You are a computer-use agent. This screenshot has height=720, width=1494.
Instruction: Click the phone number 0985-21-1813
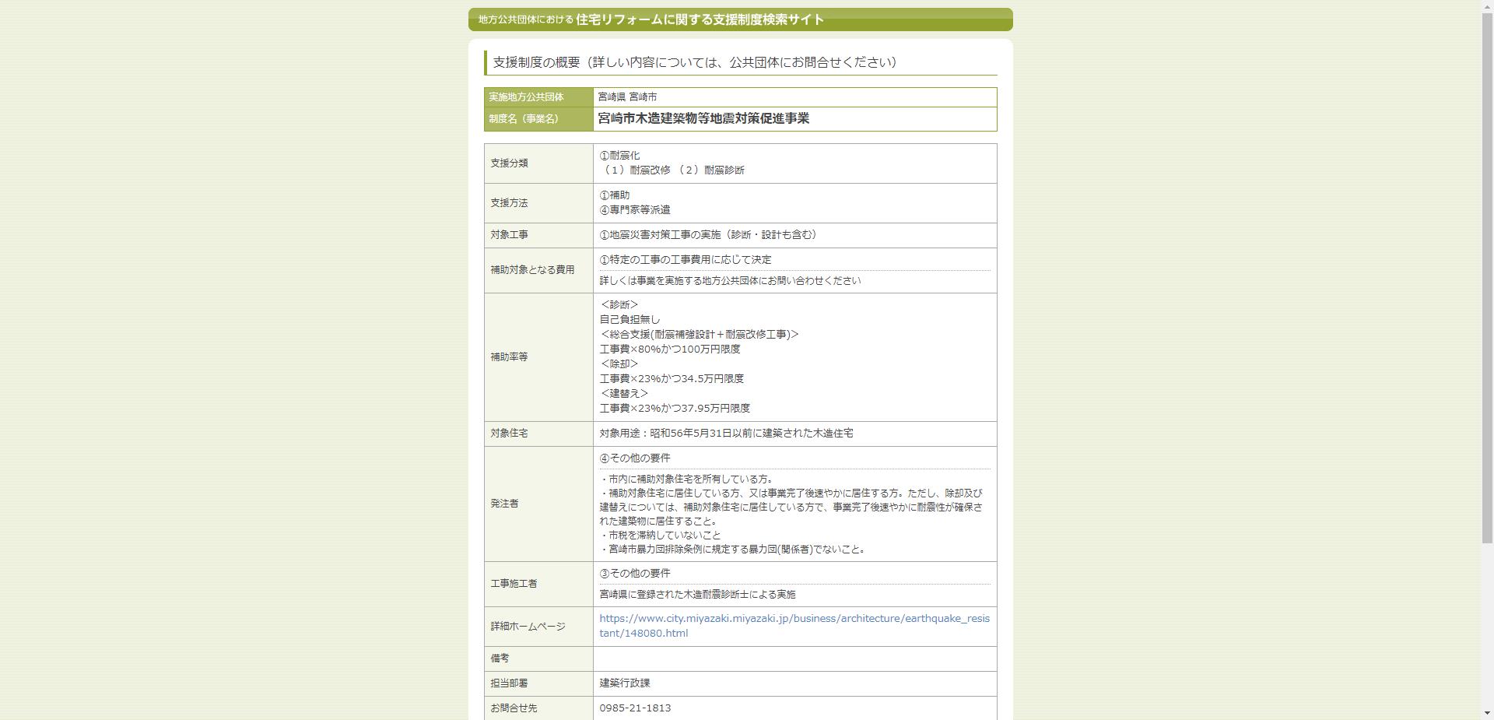click(637, 708)
